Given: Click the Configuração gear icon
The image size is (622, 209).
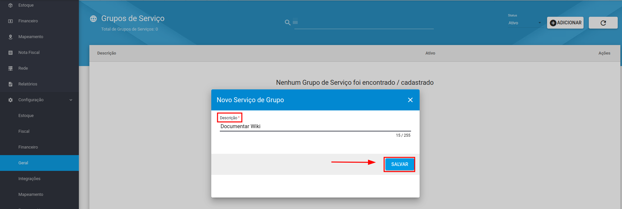Looking at the screenshot, I should click(11, 100).
